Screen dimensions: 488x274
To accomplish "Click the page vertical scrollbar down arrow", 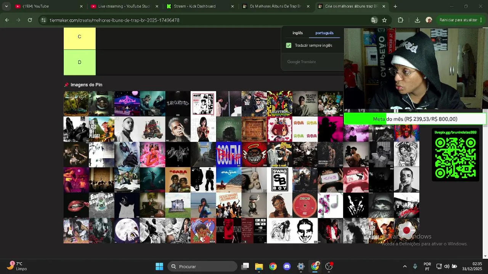I will pos(485,256).
